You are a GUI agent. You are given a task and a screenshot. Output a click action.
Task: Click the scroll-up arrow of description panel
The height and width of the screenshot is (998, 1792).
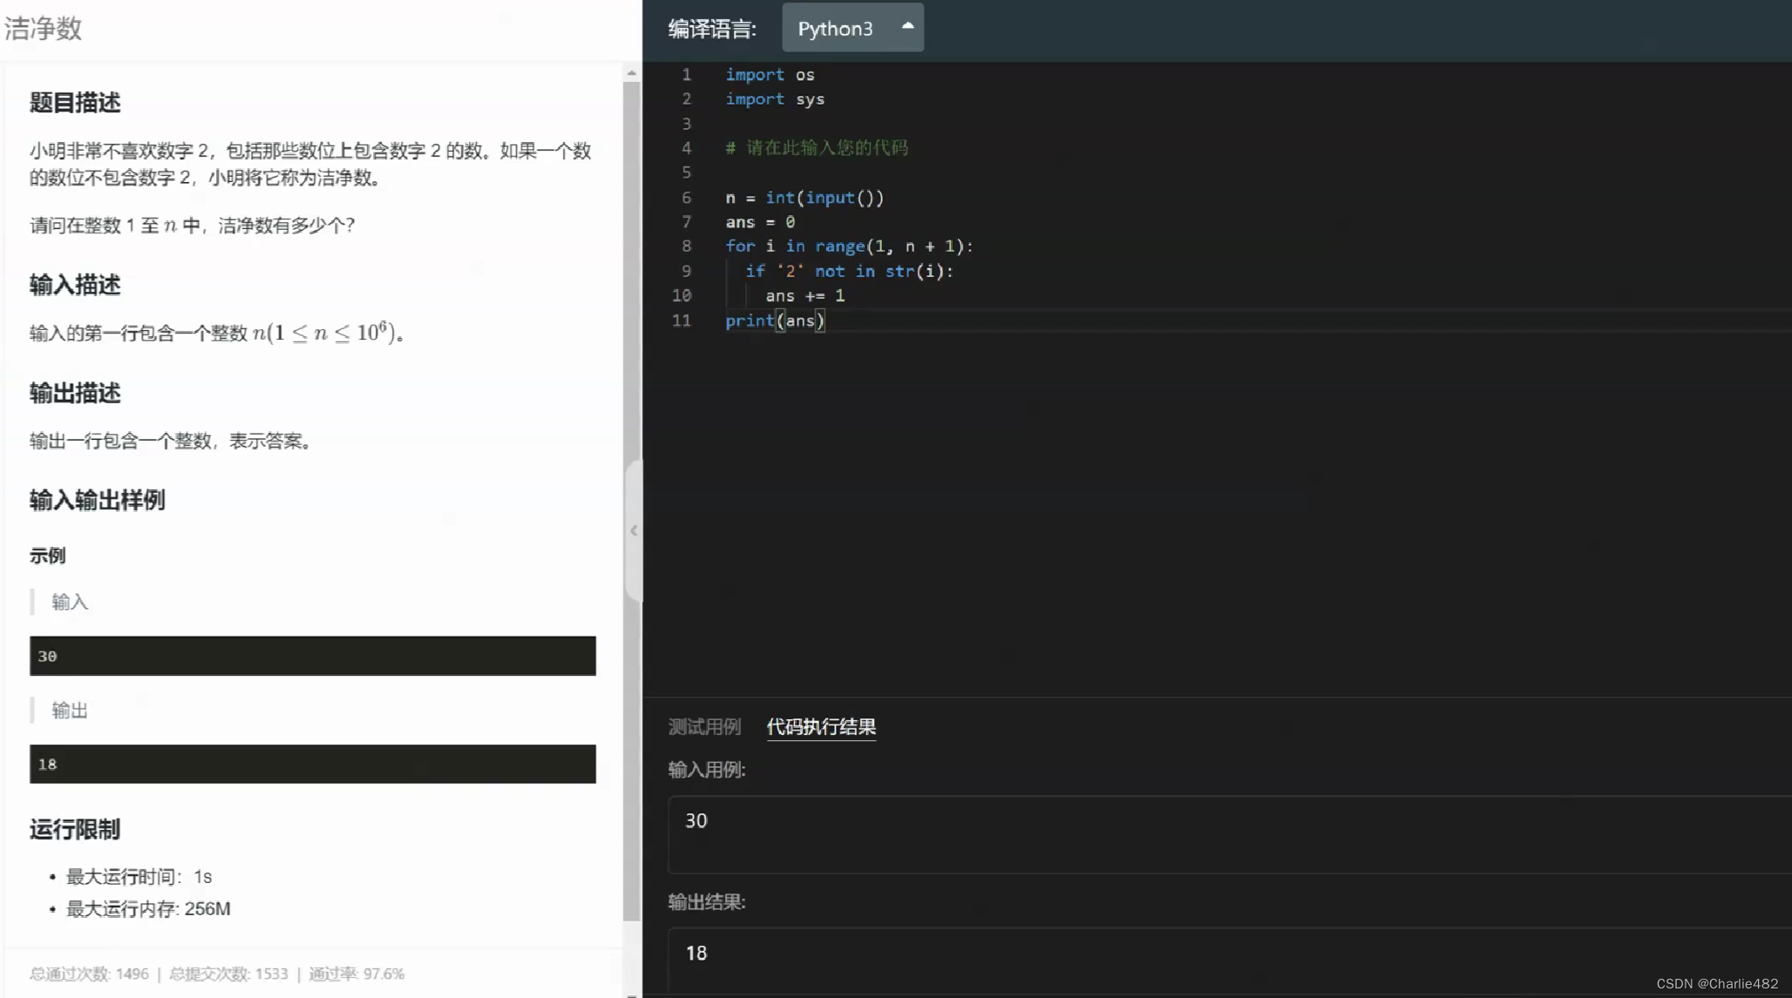tap(631, 73)
